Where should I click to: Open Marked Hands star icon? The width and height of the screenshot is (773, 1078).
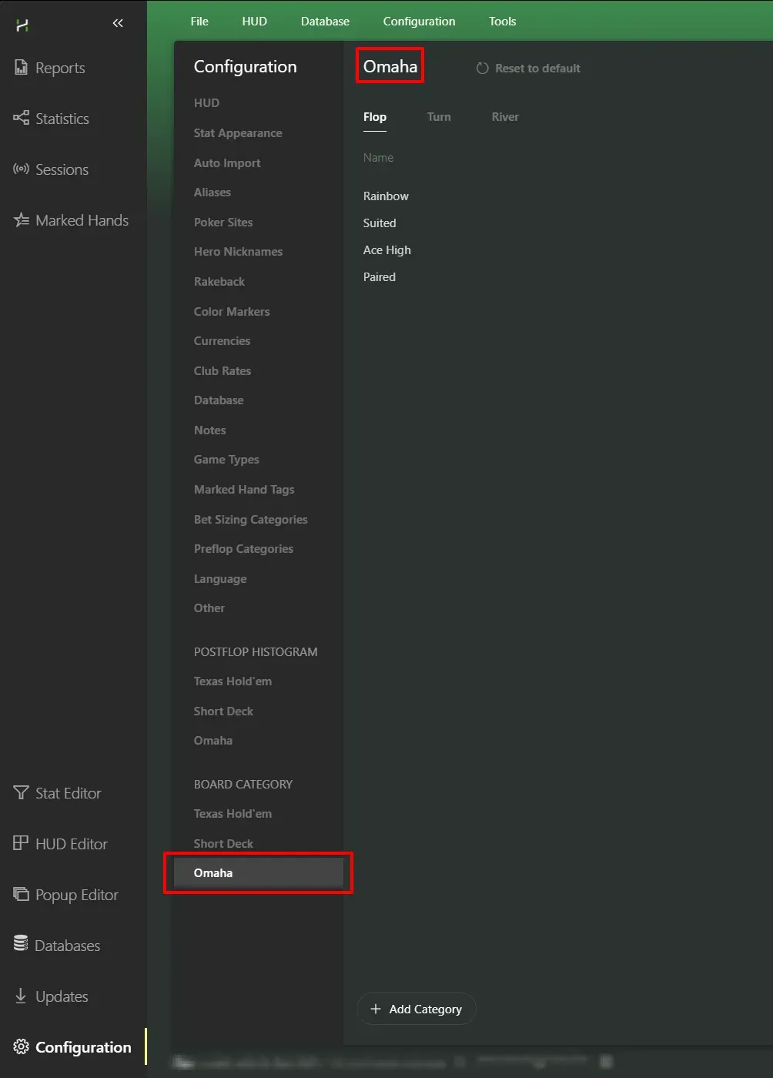click(21, 220)
